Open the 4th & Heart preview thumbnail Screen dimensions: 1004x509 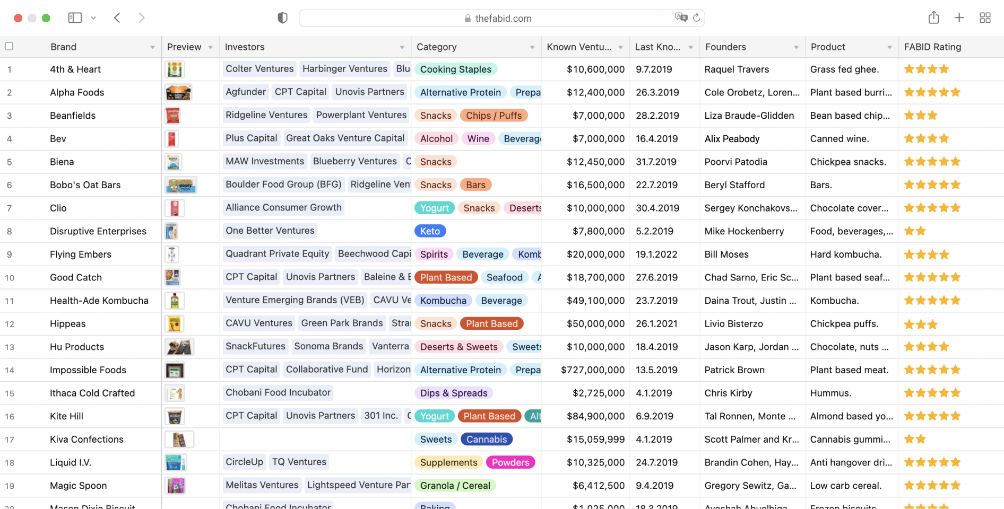pos(175,69)
